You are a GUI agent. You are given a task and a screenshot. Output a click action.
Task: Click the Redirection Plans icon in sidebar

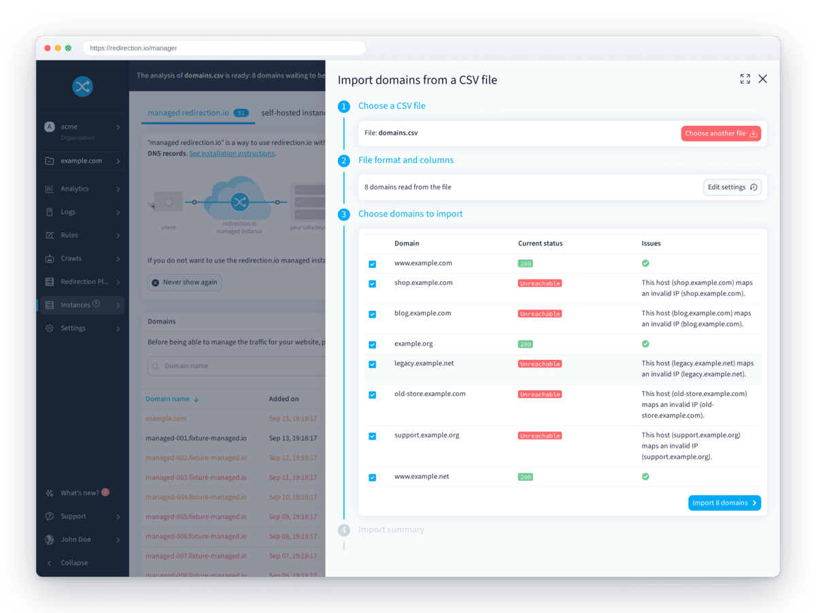50,282
